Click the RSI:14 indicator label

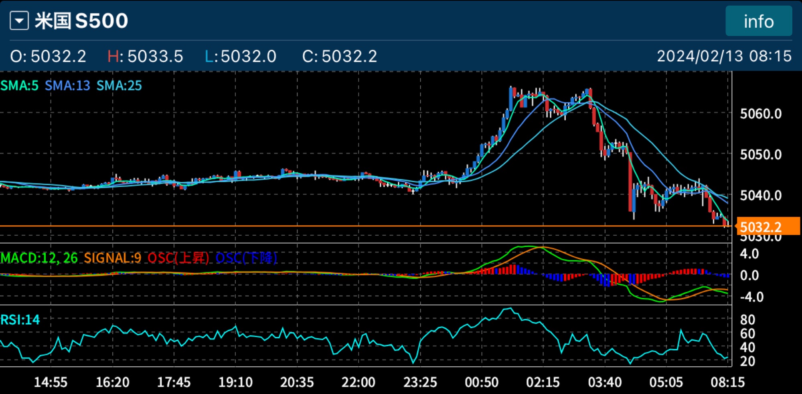(20, 320)
